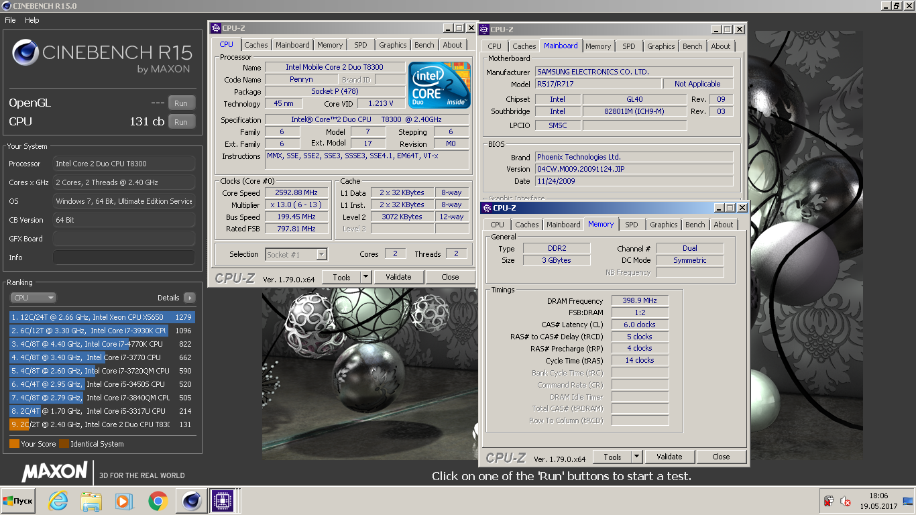The height and width of the screenshot is (515, 916).
Task: Click the muted volume tray icon
Action: 846,501
